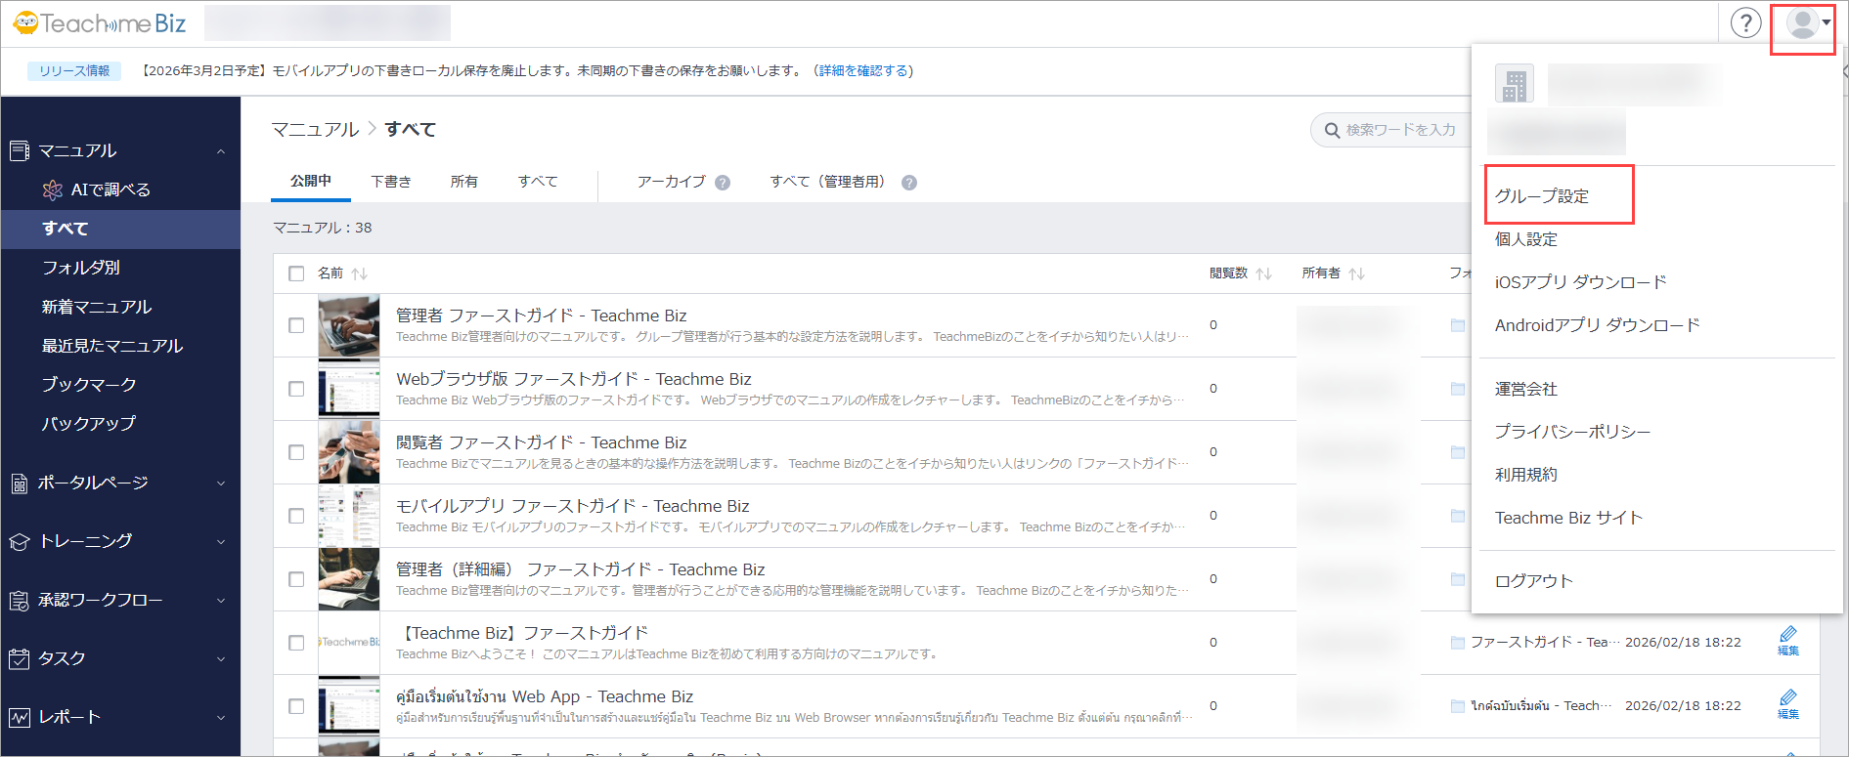Tick the select-all checkbox in the header
1849x757 pixels.
[296, 273]
